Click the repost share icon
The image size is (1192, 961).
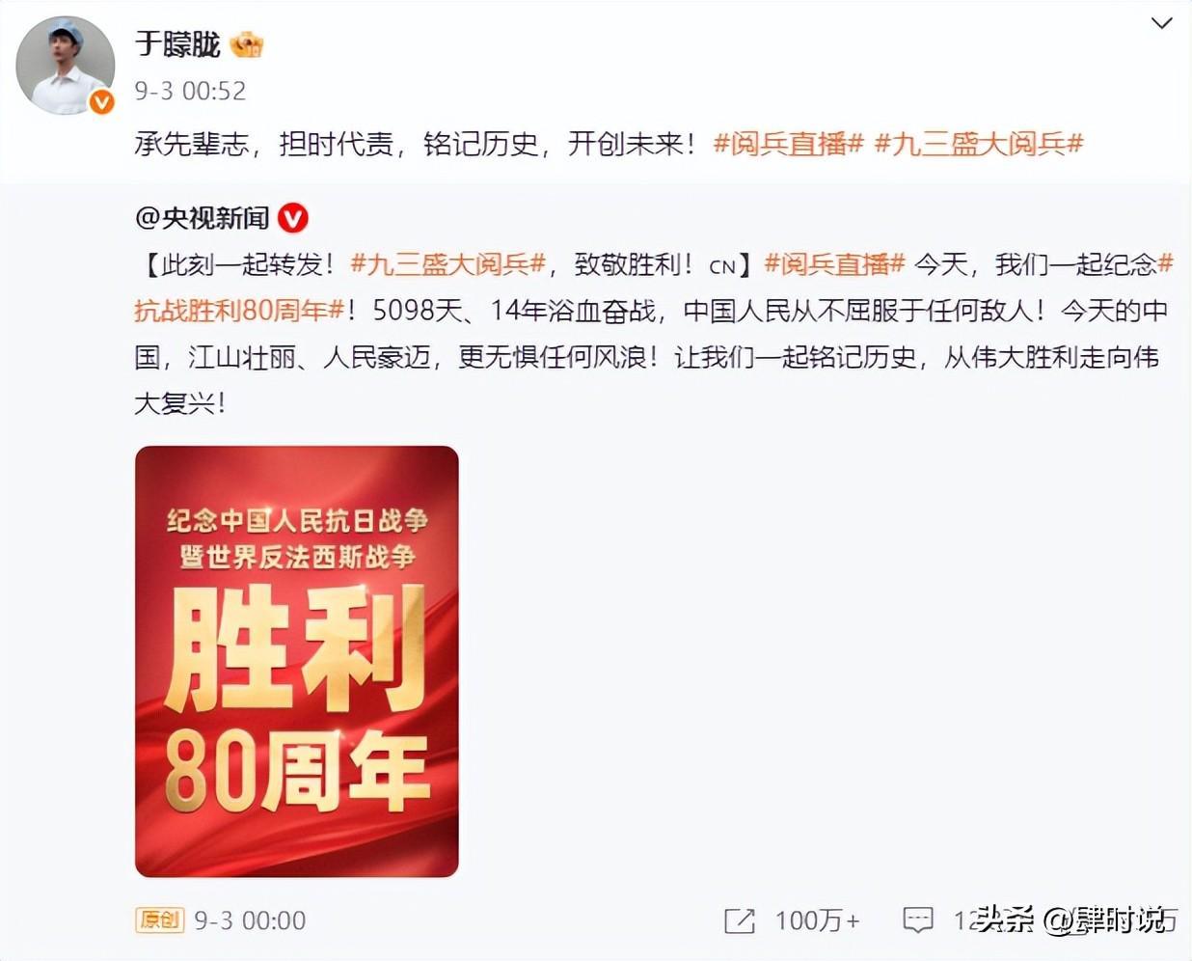click(x=740, y=920)
